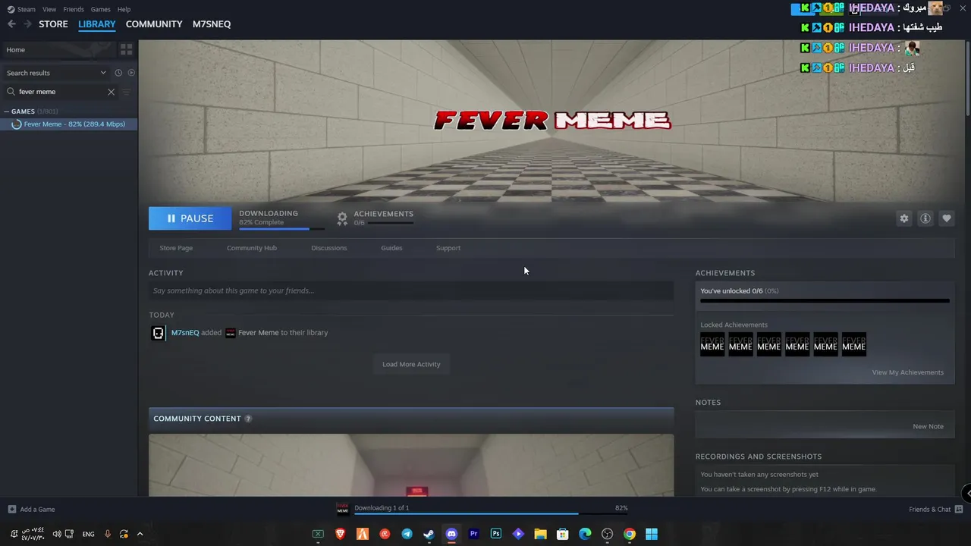Open M7snEQ profile link in activity
The image size is (971, 546).
click(185, 333)
